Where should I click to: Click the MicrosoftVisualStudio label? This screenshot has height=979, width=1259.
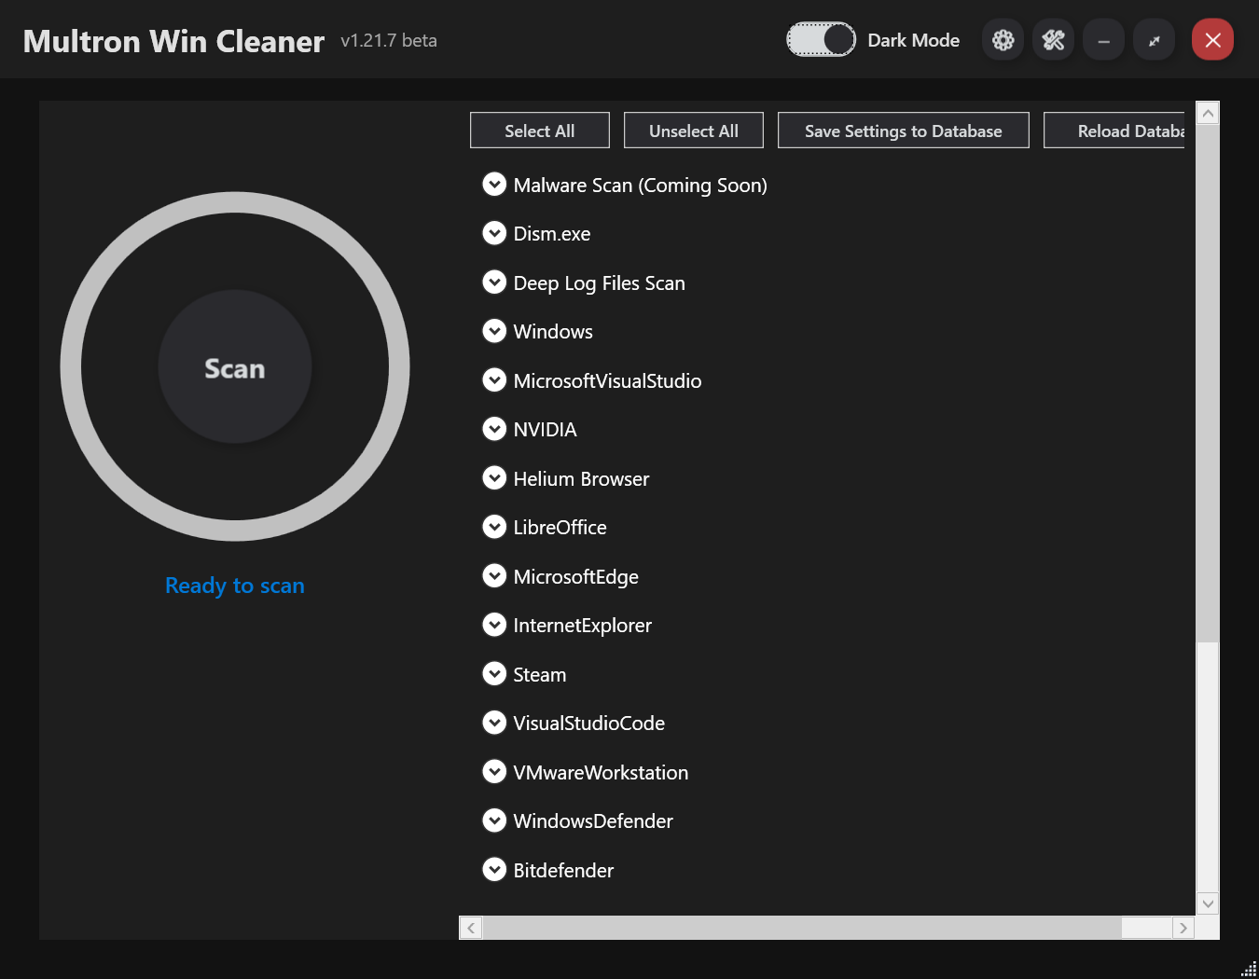click(608, 381)
